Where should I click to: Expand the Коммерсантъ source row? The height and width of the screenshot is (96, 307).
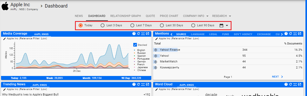pos(156,68)
